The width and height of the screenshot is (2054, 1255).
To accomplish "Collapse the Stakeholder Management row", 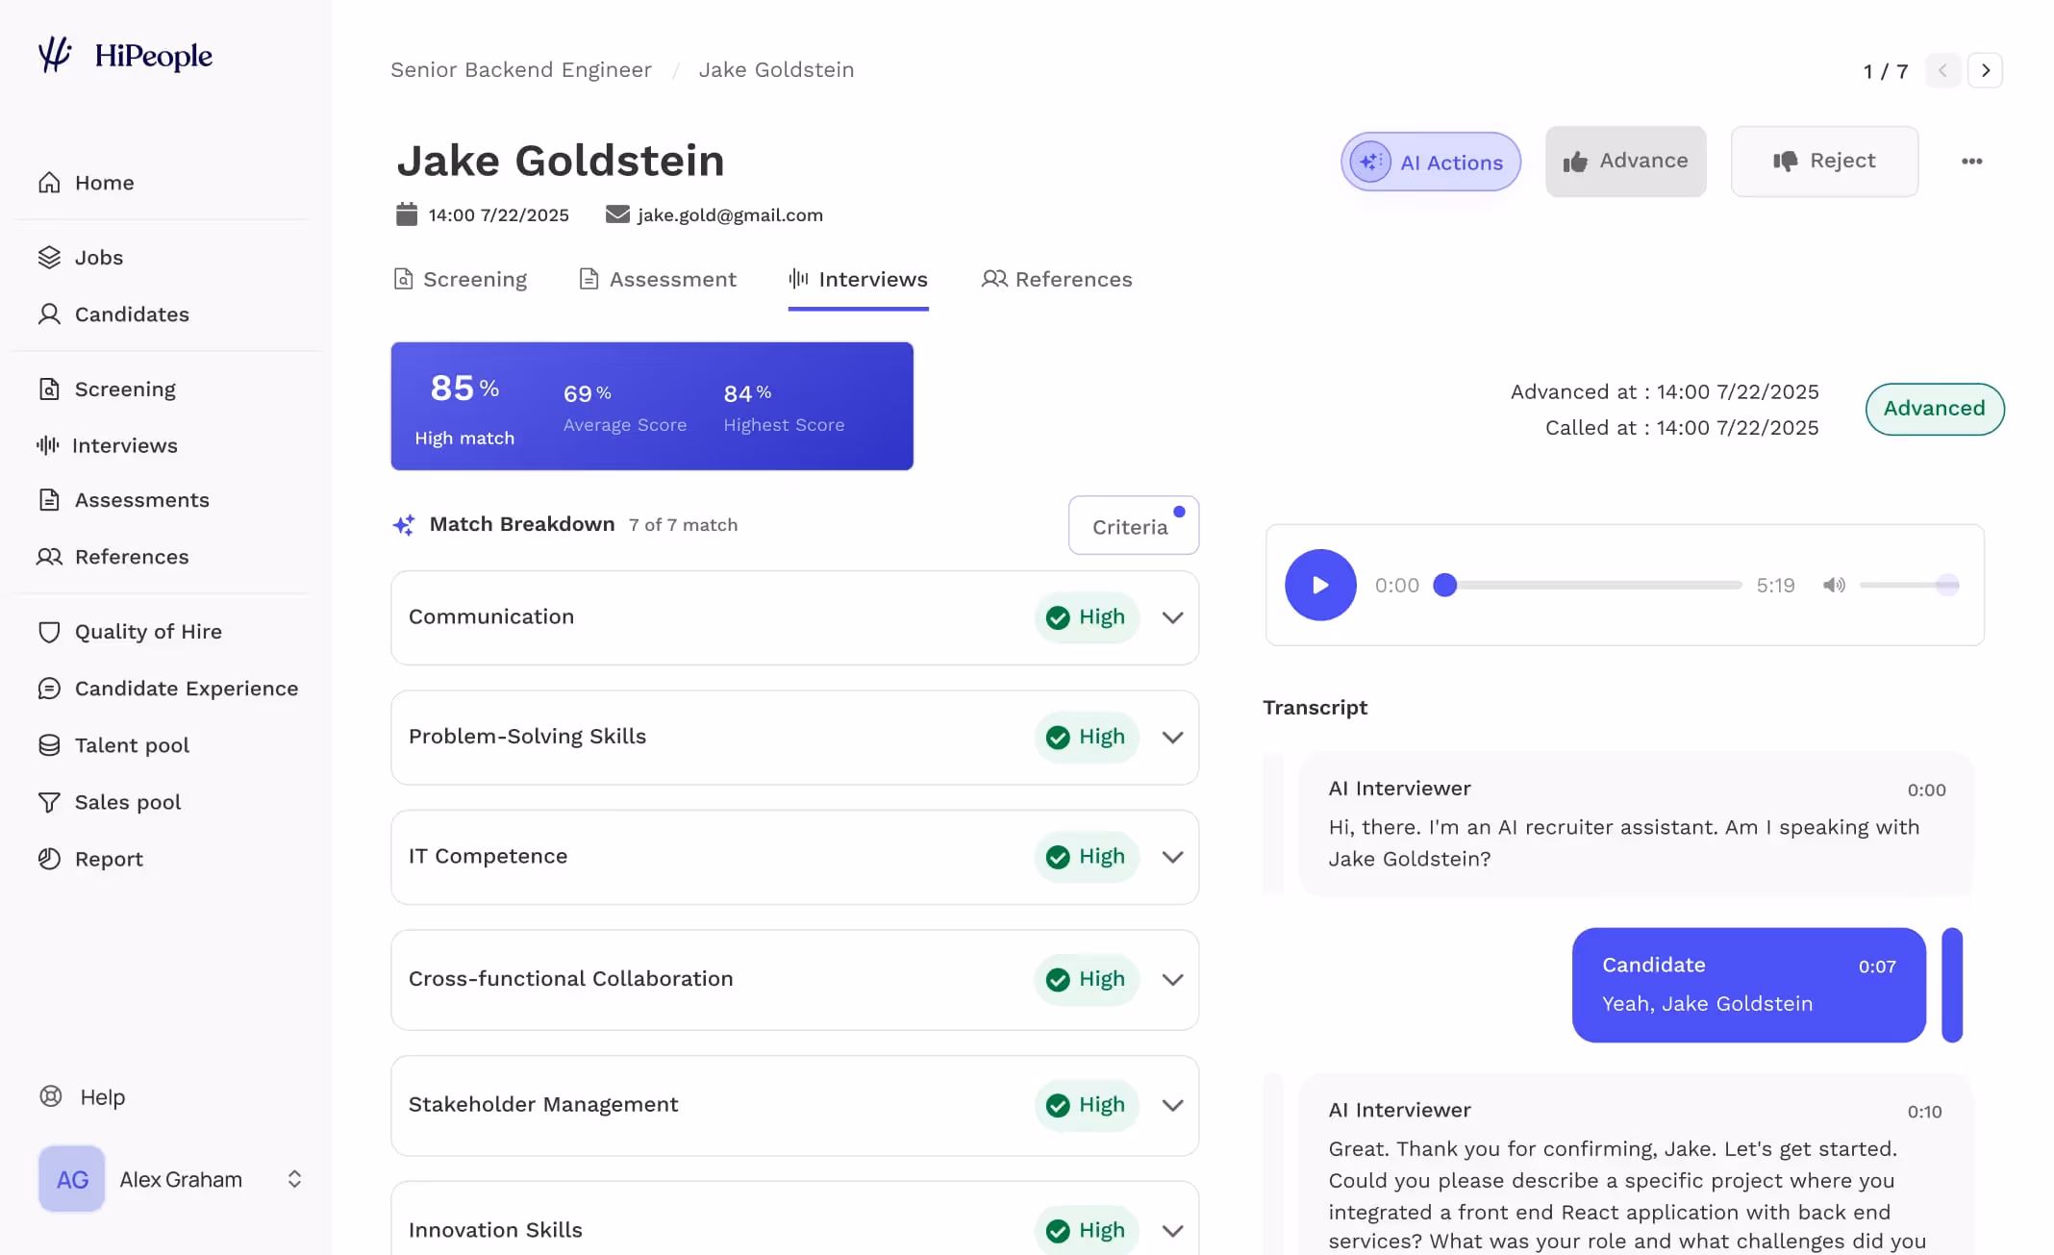I will click(x=1172, y=1105).
